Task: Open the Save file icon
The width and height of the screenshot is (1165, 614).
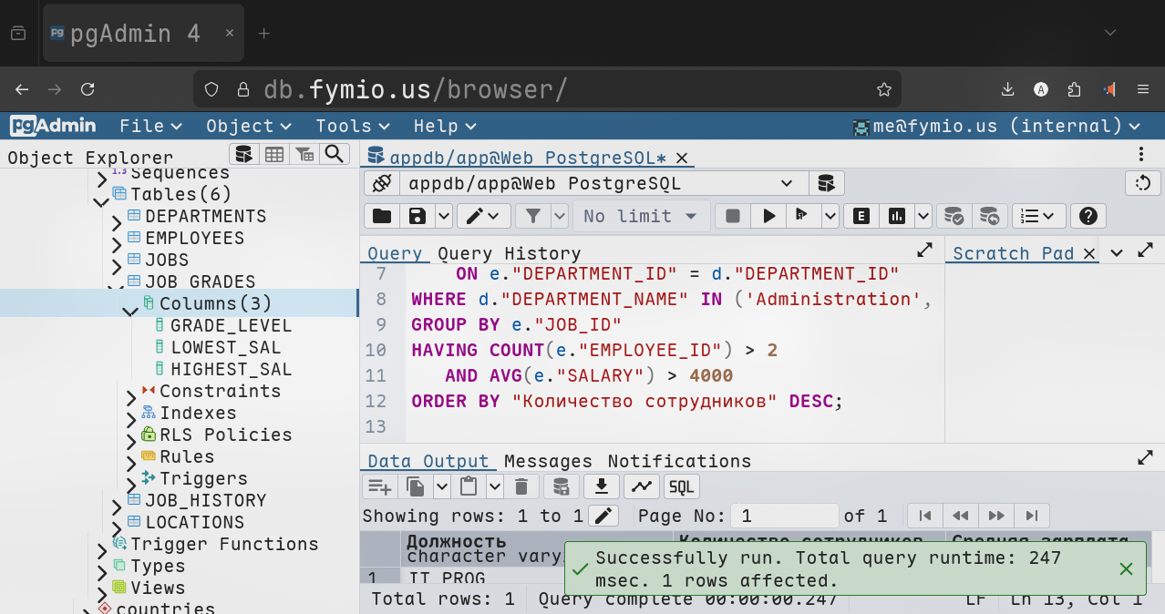Action: pos(418,216)
